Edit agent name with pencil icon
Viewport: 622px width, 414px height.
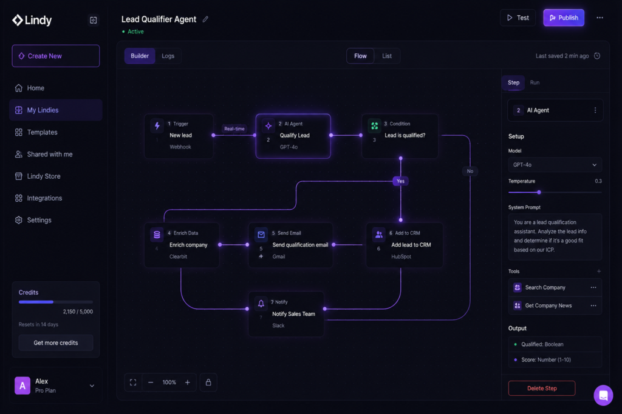point(205,19)
